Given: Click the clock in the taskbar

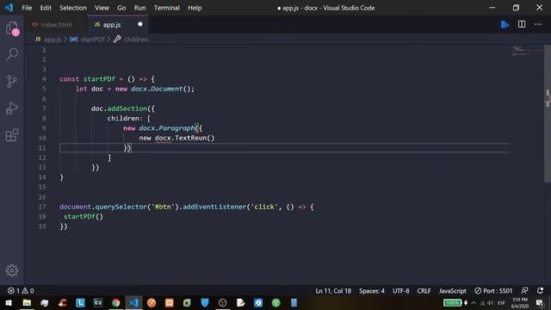Looking at the screenshot, I should click(x=520, y=302).
